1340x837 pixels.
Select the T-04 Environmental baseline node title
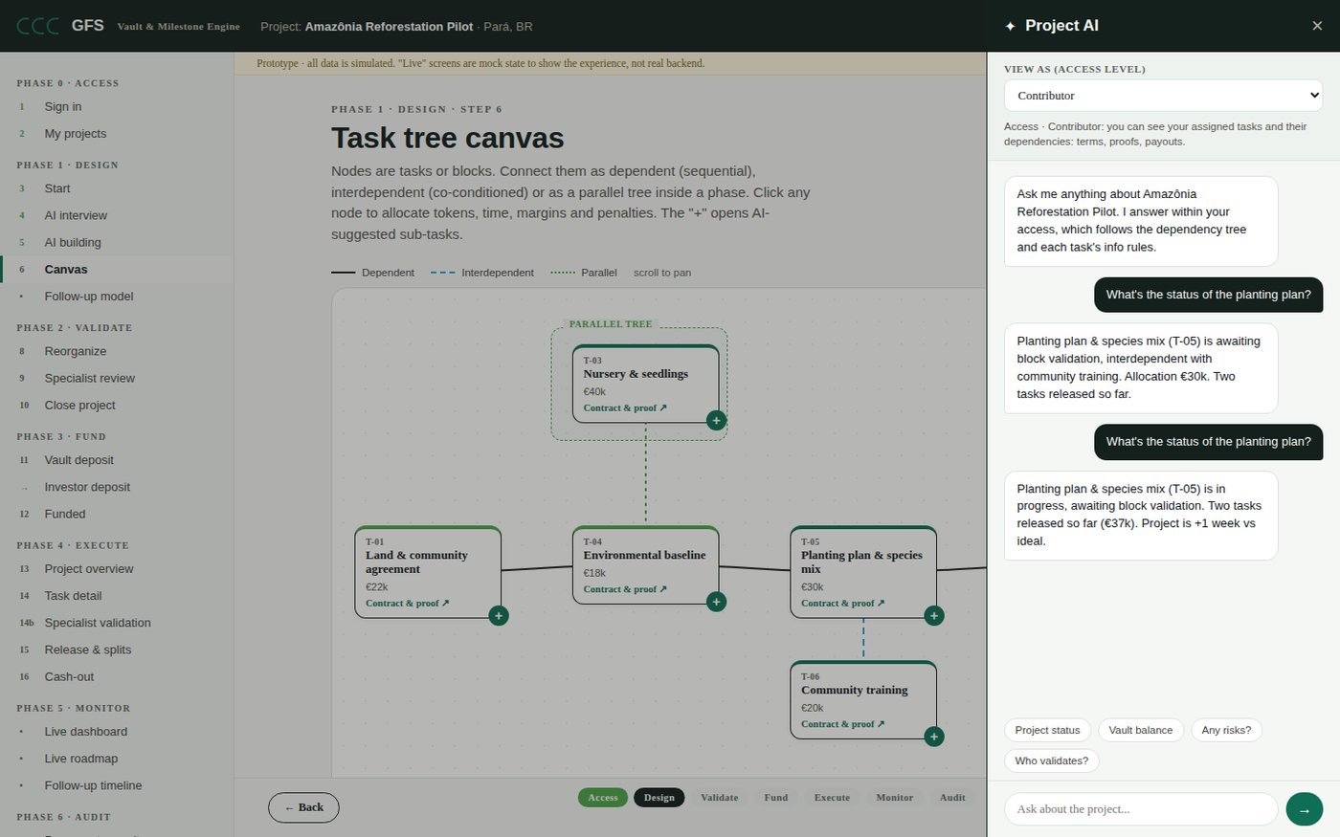[644, 555]
